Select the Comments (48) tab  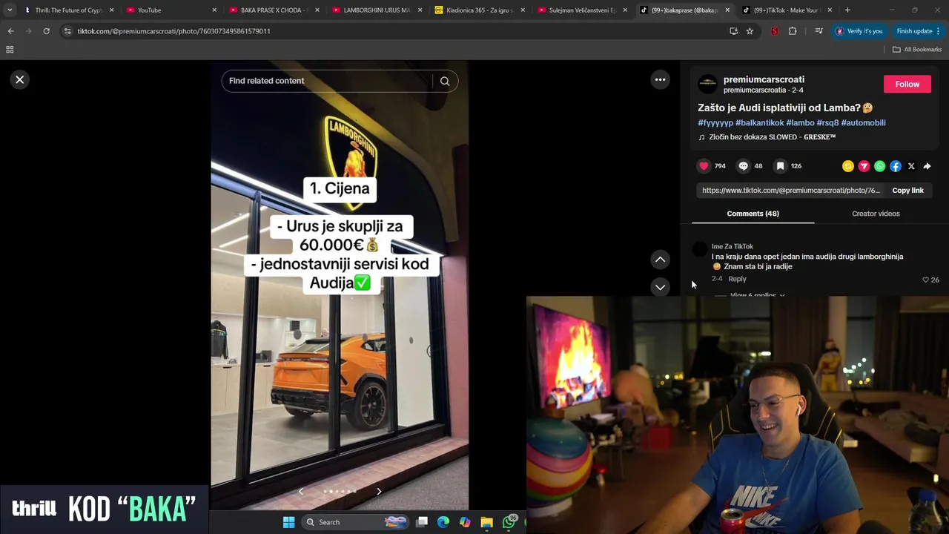(x=753, y=214)
